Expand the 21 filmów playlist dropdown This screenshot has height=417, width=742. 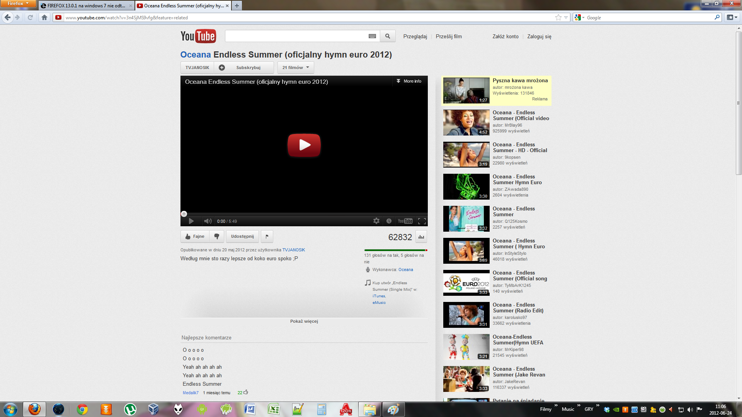(295, 67)
